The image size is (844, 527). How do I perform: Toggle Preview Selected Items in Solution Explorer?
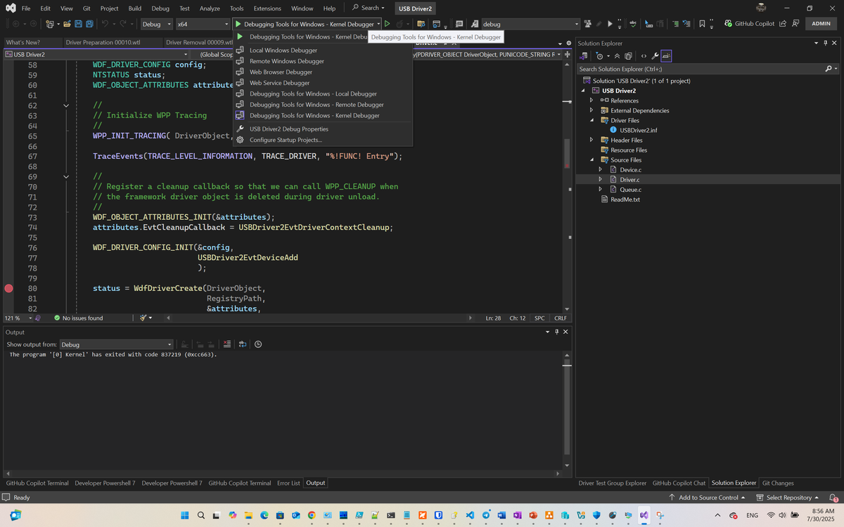[x=666, y=56]
